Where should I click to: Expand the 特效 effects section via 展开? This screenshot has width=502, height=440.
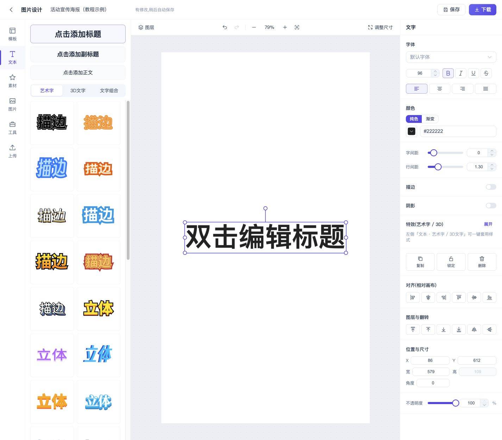coord(488,224)
